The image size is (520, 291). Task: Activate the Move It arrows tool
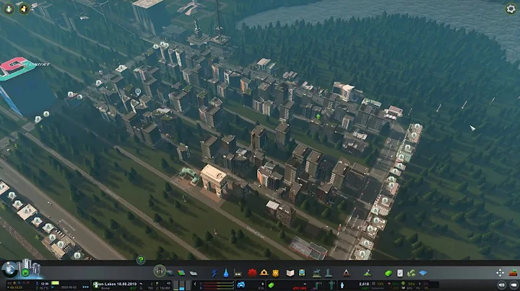[x=500, y=272]
